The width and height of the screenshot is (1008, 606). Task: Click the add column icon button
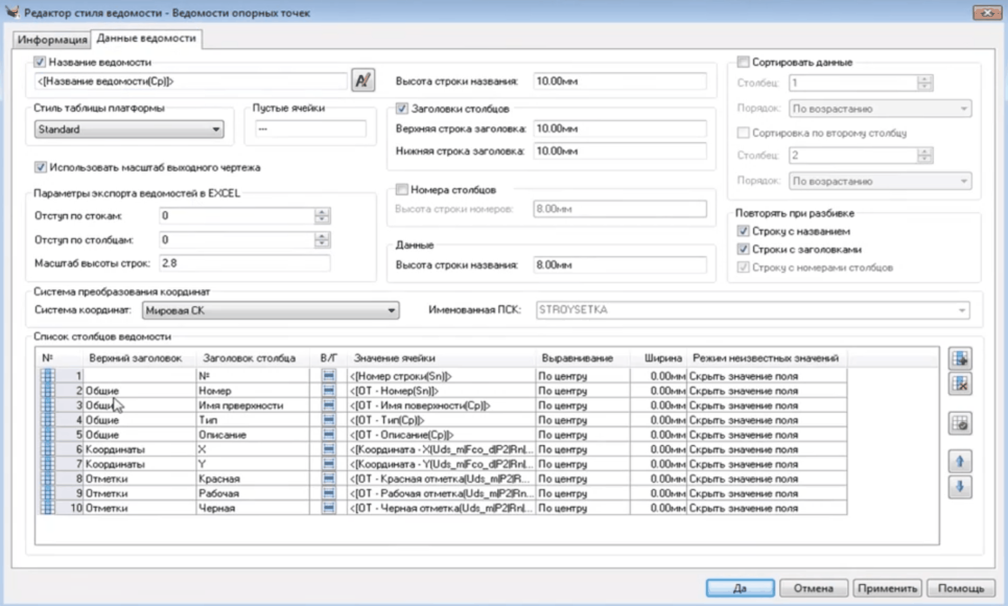(x=960, y=358)
